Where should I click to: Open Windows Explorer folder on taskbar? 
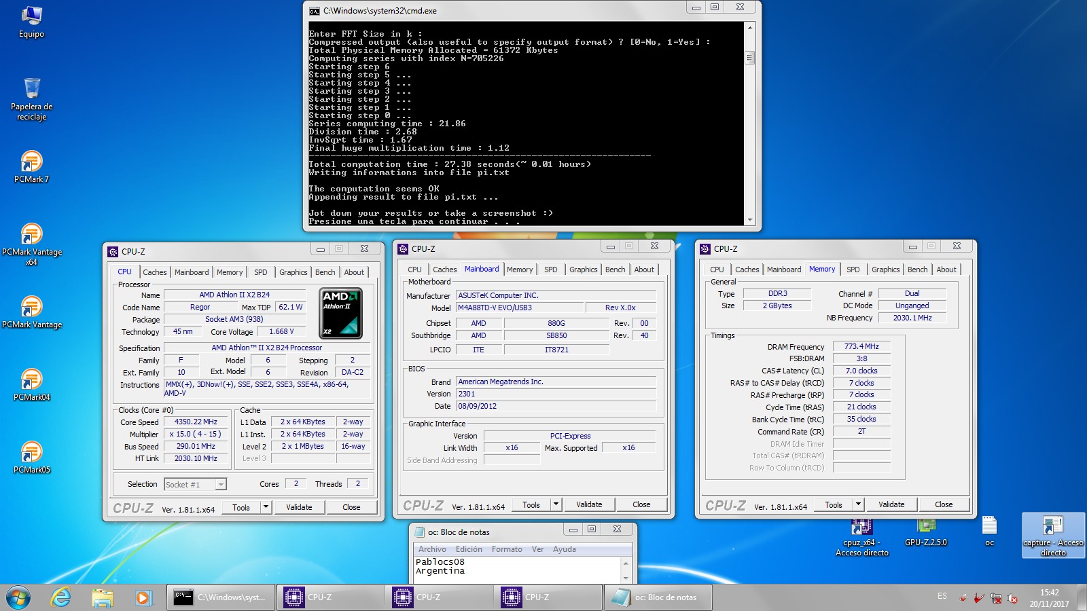pos(102,597)
